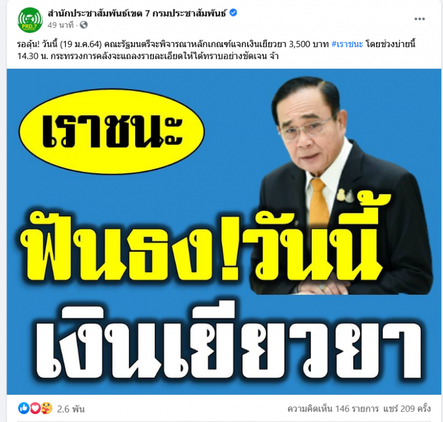Click the 49 นาที post timestamp
The height and width of the screenshot is (422, 443).
tap(60, 25)
